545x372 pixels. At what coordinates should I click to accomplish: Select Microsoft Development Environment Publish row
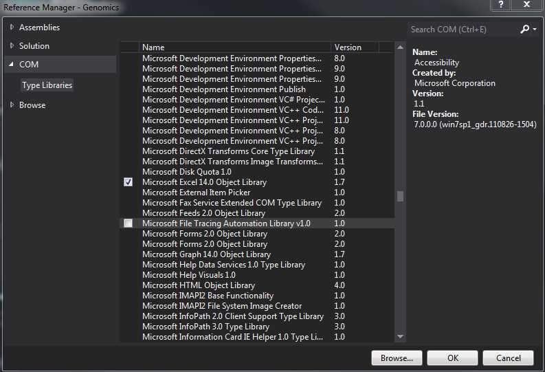[257, 89]
